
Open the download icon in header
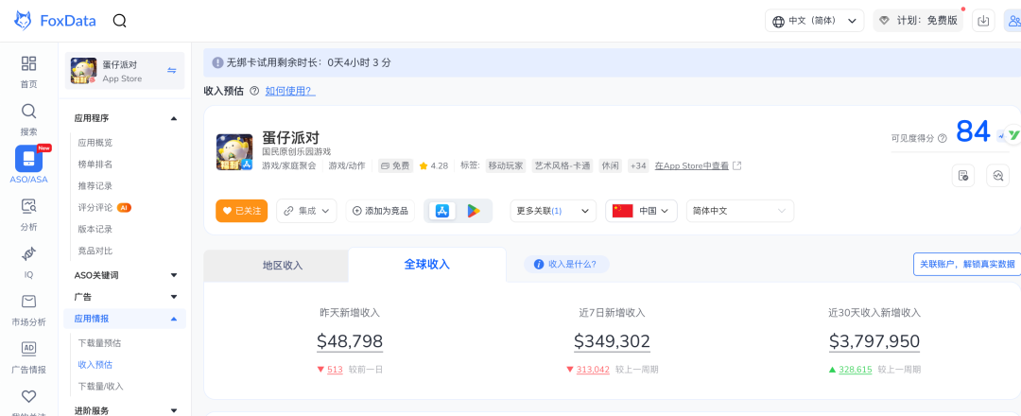(x=983, y=21)
